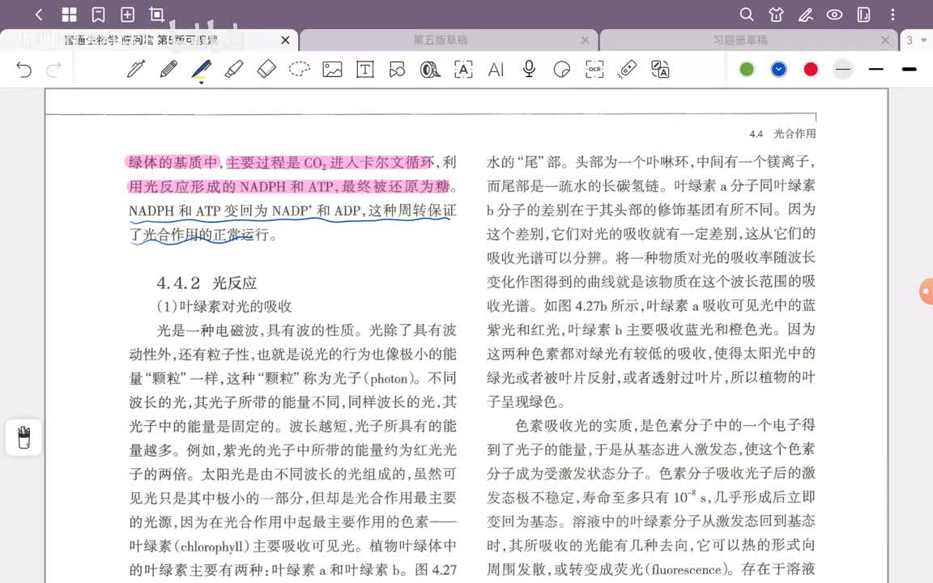Open search with the magnifier icon
The image size is (933, 583).
[746, 15]
